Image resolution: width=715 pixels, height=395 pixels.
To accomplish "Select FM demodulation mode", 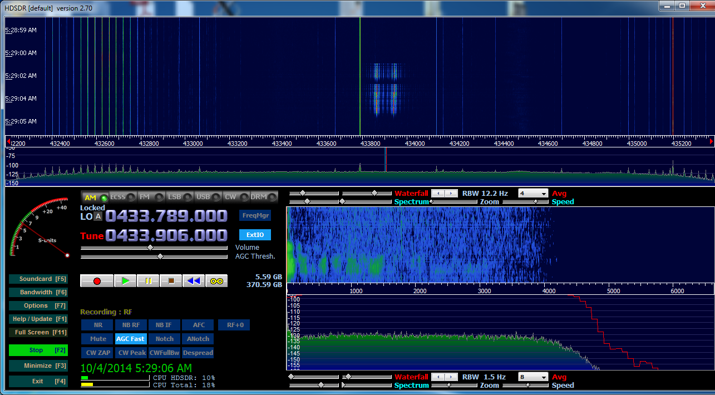I will tap(150, 197).
